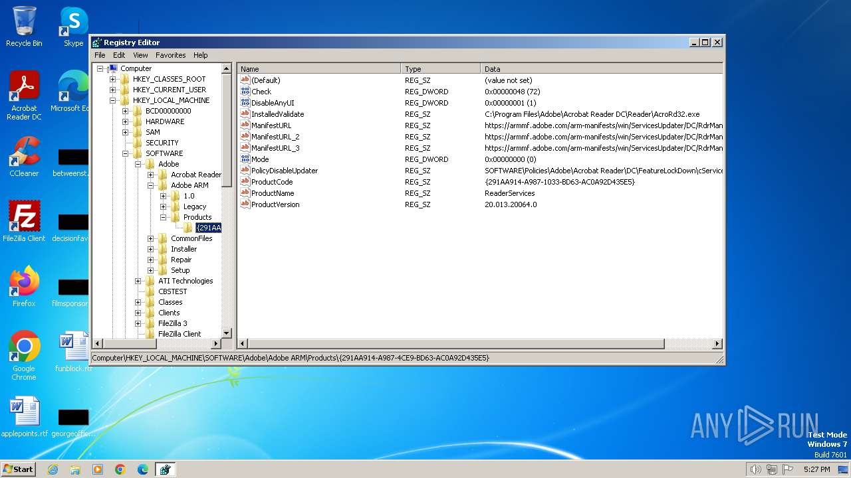Viewport: 851px width, 478px height.
Task: Click the 20.013.20064.0 version data
Action: click(511, 204)
